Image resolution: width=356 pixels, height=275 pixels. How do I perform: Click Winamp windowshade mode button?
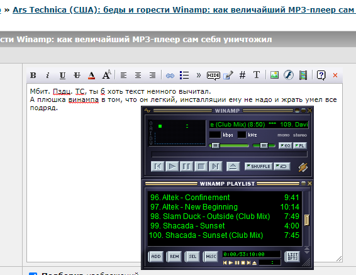303,111
